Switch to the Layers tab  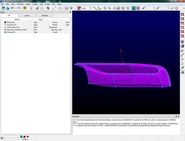tap(27, 16)
